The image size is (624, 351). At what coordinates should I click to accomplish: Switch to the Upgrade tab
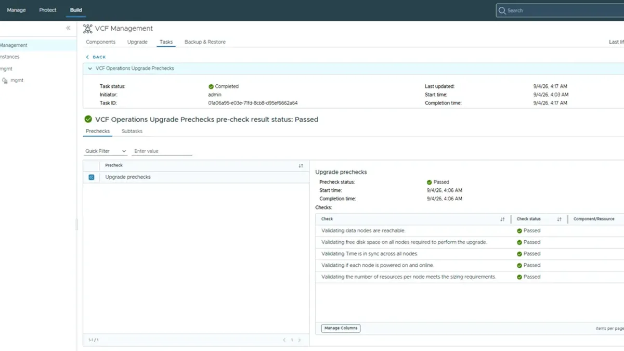[137, 42]
